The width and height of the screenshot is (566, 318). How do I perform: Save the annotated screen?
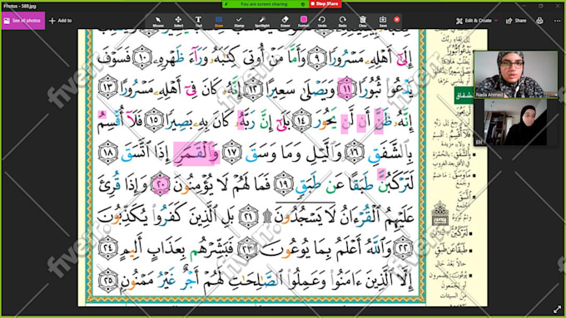(383, 22)
